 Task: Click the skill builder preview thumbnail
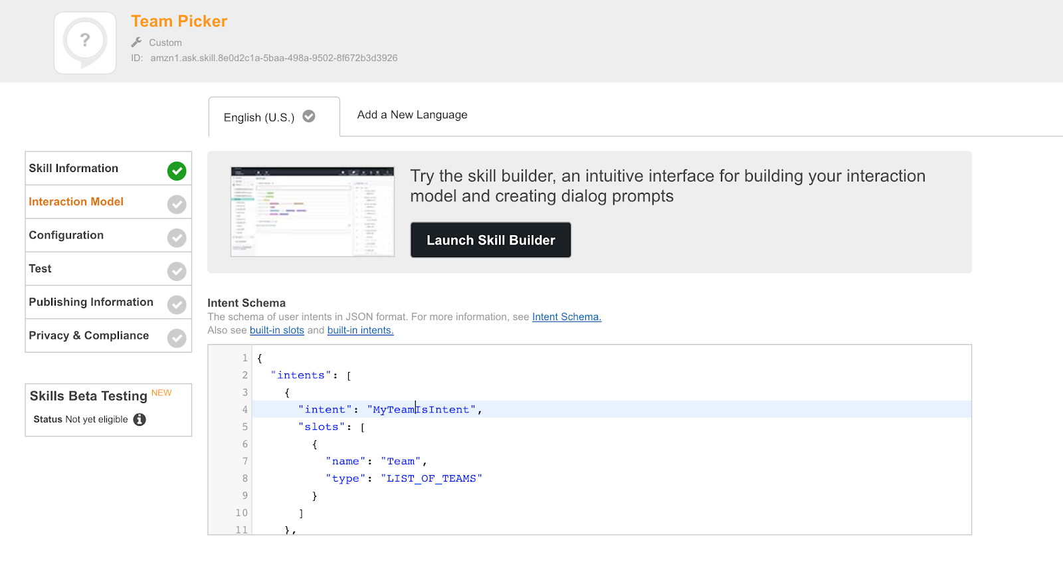click(x=312, y=212)
